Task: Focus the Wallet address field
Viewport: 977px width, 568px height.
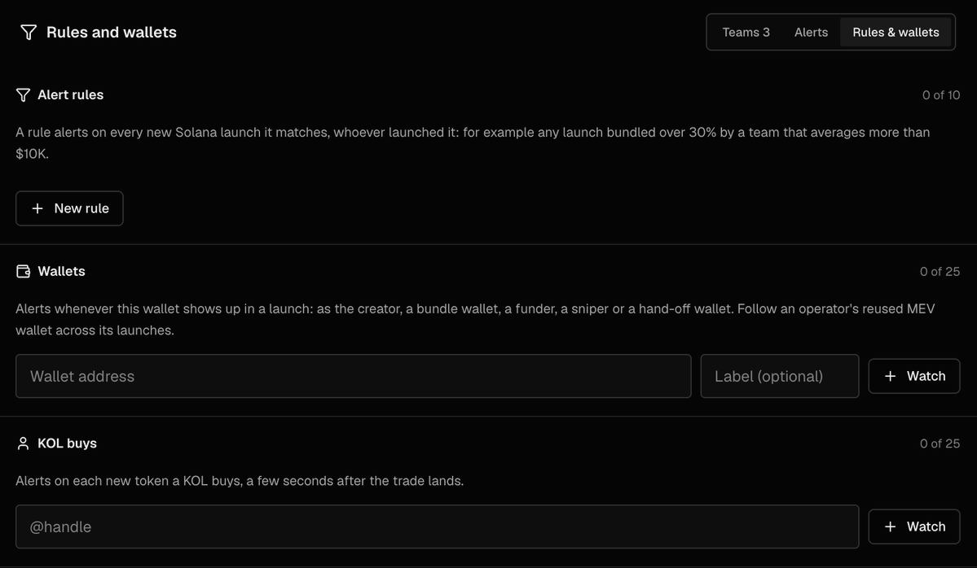Action: [x=354, y=377]
